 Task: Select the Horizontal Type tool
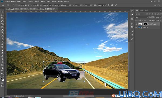(x=2, y=59)
